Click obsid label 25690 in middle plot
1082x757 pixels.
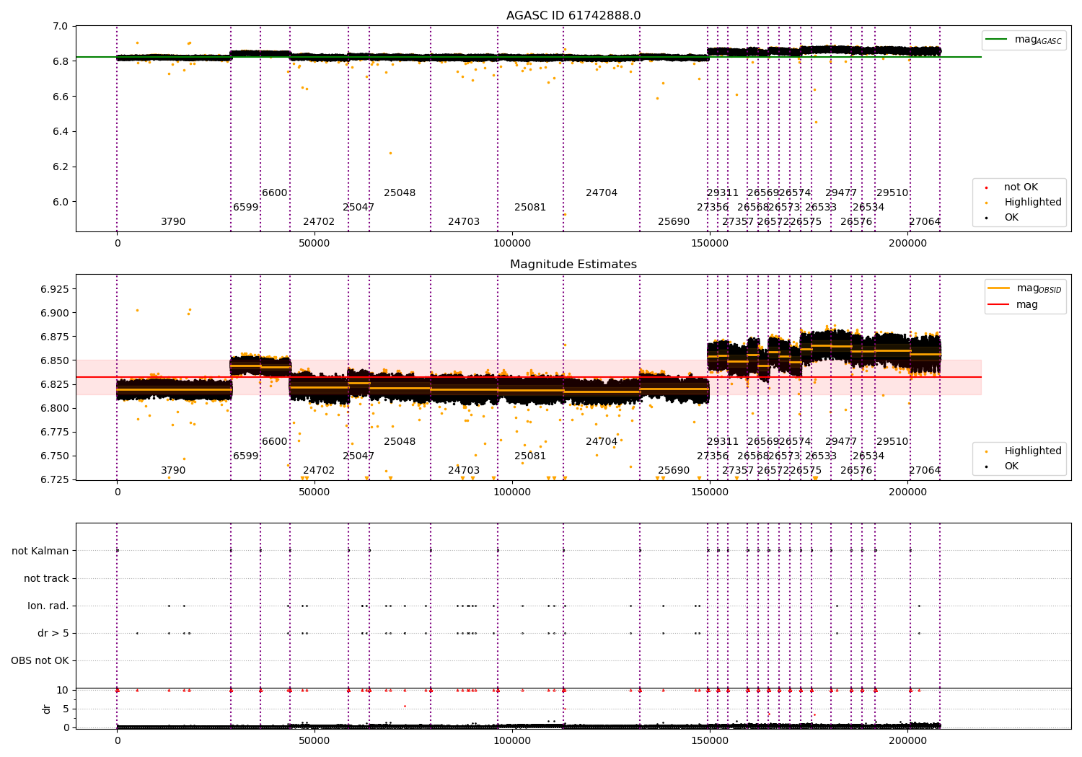click(674, 471)
